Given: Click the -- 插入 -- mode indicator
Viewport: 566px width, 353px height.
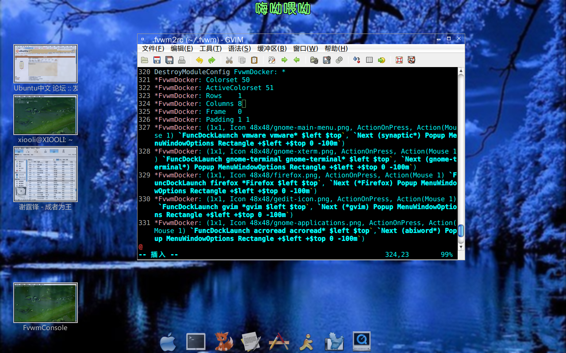Looking at the screenshot, I should pos(158,255).
